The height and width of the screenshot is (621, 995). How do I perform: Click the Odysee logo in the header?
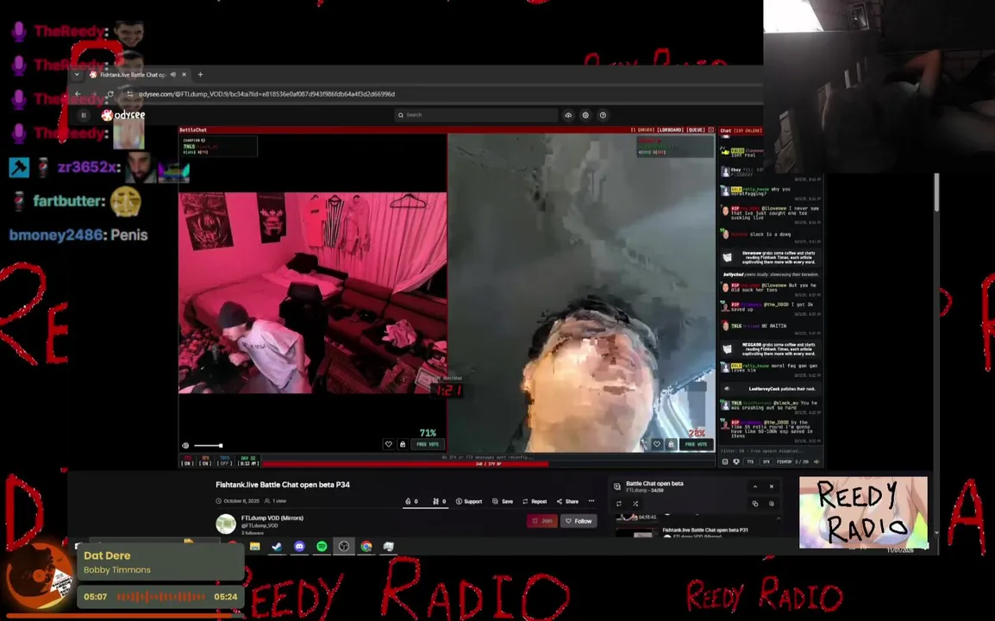coord(123,115)
